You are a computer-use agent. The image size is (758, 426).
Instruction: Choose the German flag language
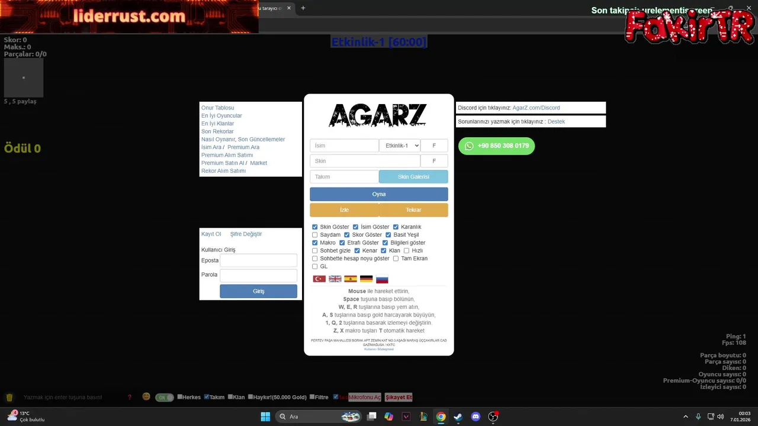[x=366, y=279]
